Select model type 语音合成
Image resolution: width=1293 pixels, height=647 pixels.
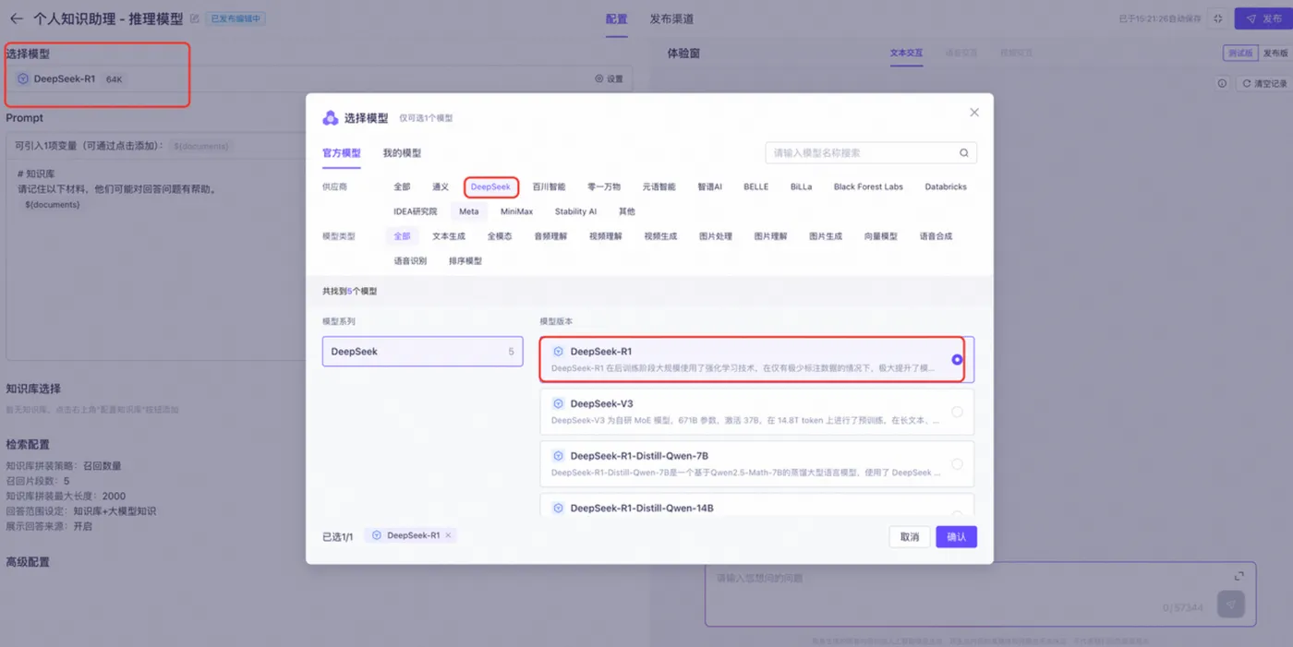click(936, 236)
